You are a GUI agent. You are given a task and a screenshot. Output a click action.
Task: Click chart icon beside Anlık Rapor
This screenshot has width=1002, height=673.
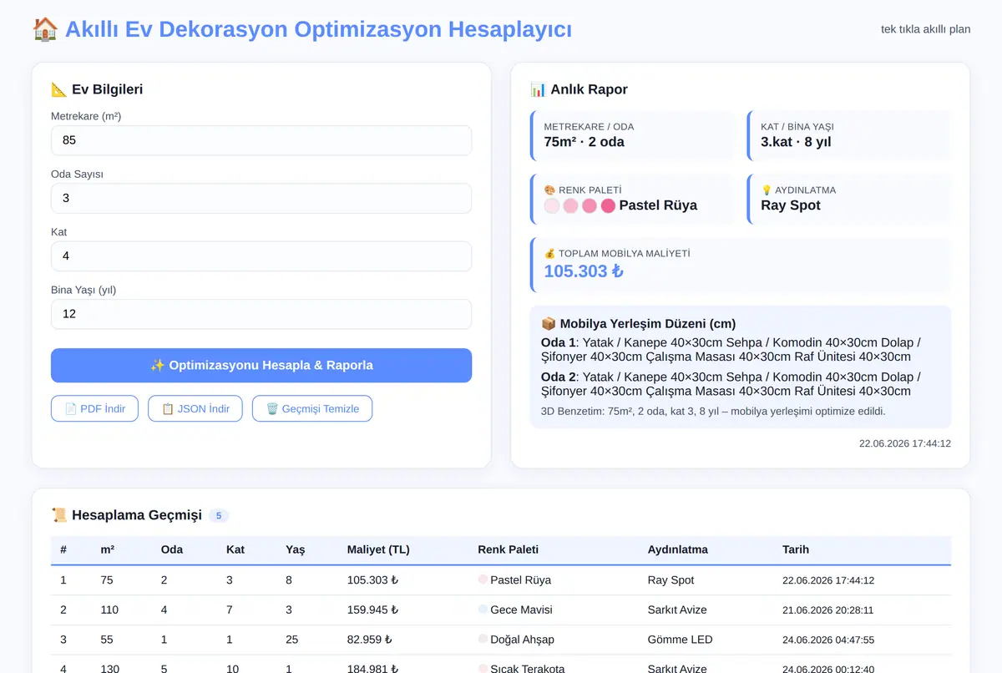click(538, 89)
